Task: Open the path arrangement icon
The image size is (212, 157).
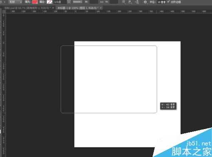Action: [137, 2]
